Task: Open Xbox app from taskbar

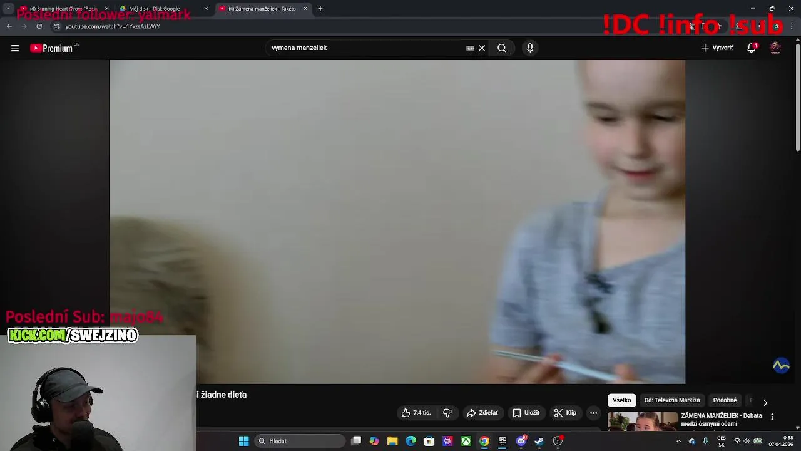Action: pyautogui.click(x=466, y=441)
